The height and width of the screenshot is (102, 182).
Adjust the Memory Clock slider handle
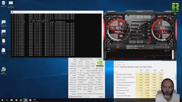144,35
